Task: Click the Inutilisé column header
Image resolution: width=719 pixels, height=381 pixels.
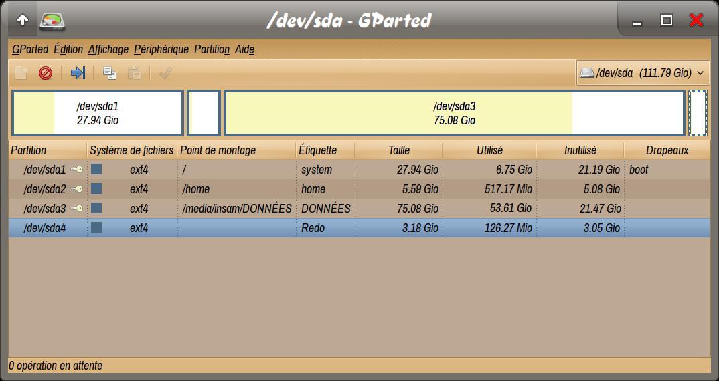Action: [580, 150]
